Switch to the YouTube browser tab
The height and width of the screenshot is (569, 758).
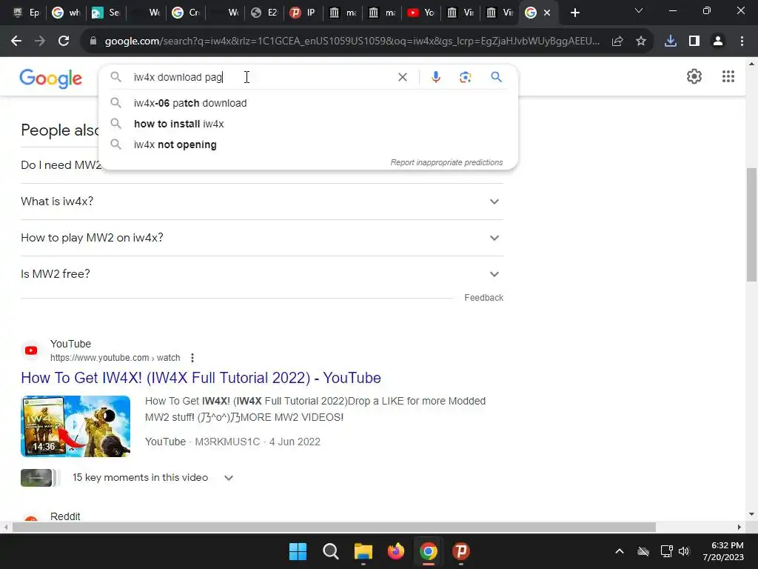click(x=420, y=13)
